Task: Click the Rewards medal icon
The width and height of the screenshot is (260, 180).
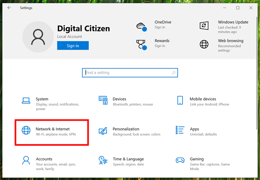Action: tap(142, 45)
